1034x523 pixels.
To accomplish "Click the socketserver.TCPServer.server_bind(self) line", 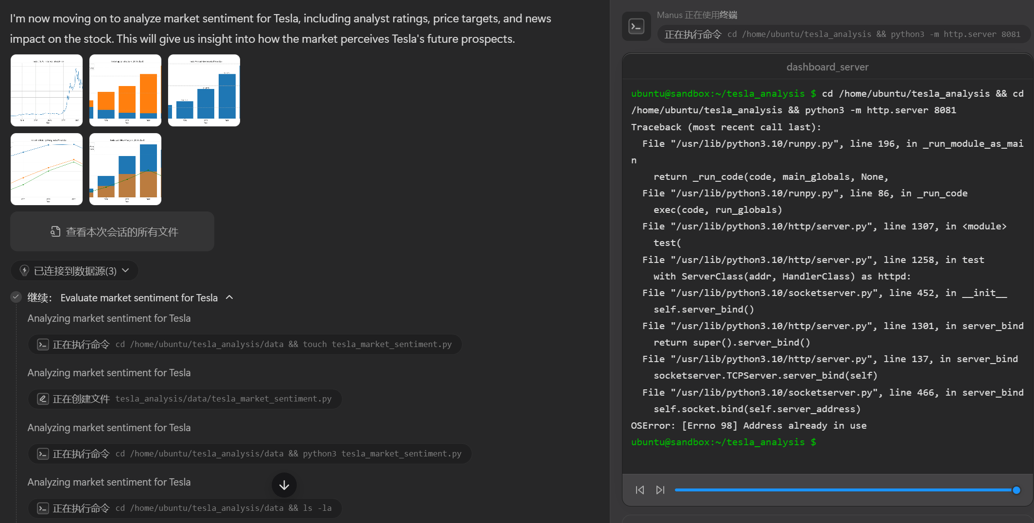I will (x=765, y=376).
